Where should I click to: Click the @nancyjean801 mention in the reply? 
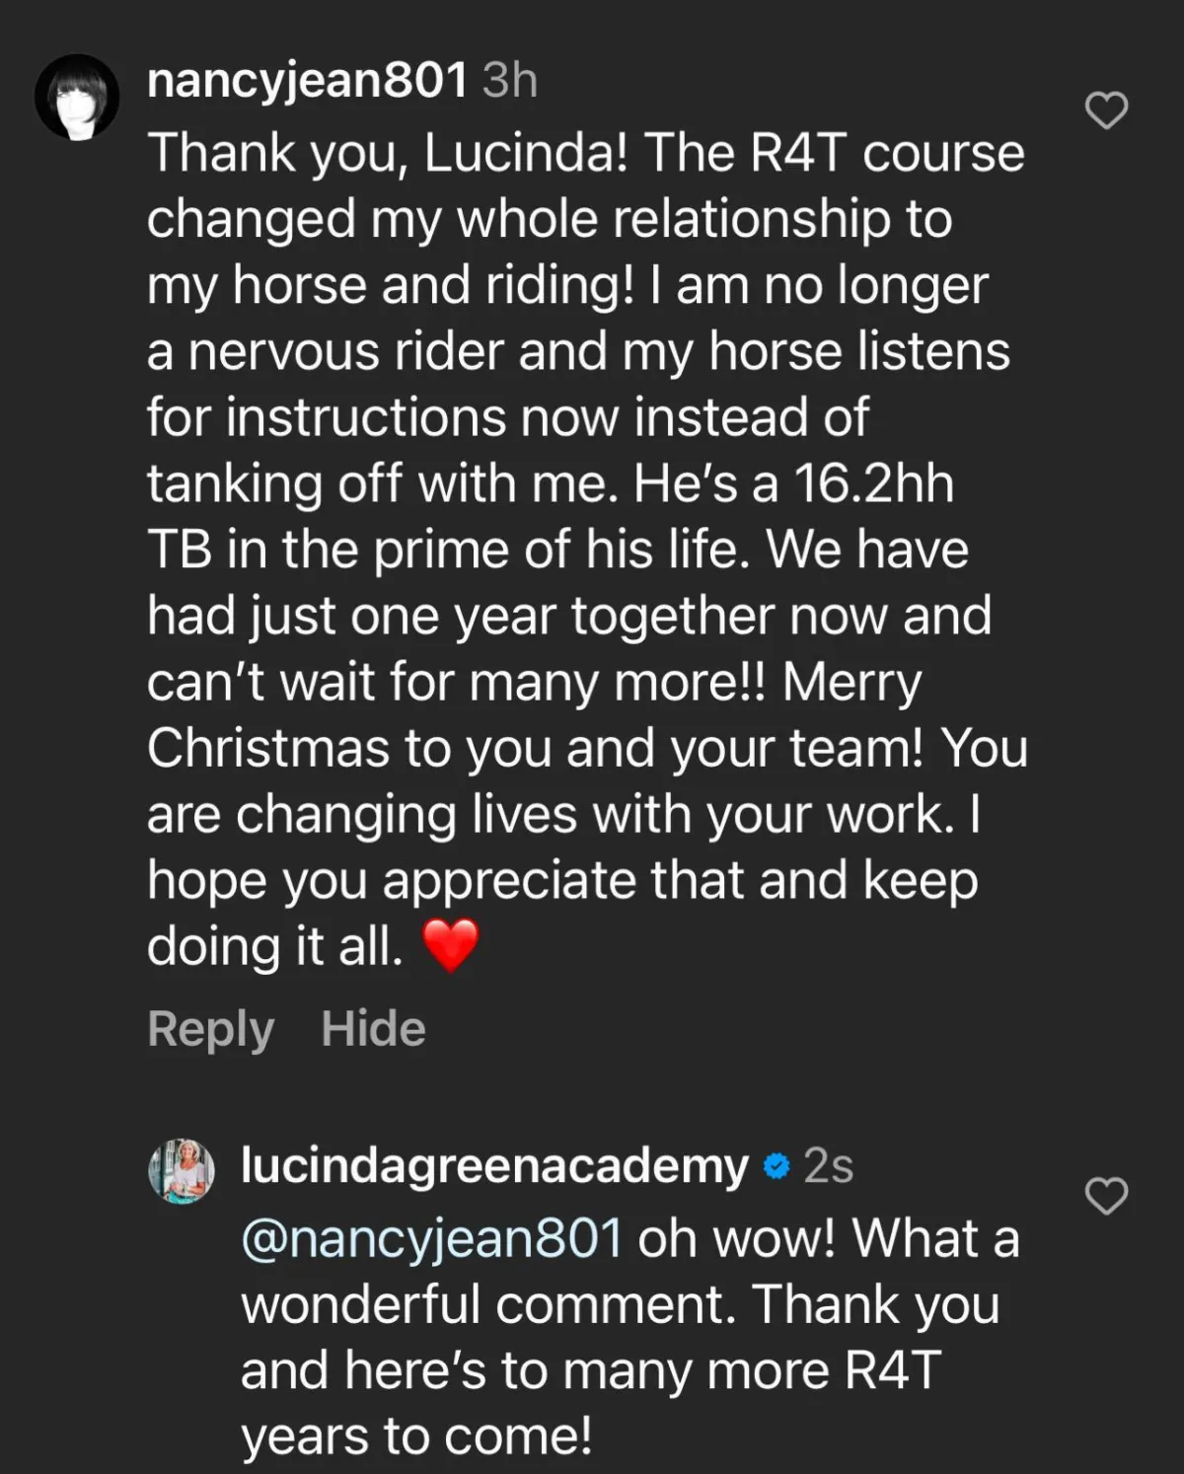[432, 1238]
